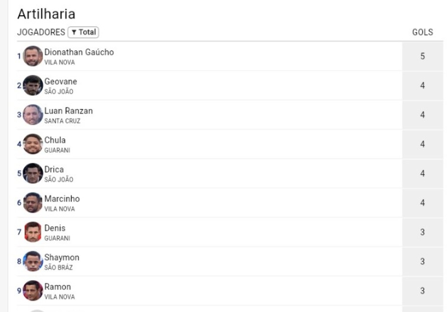Screen dimensions: 447x312
Task: Click Geovane's avatar picture
Action: (33, 86)
